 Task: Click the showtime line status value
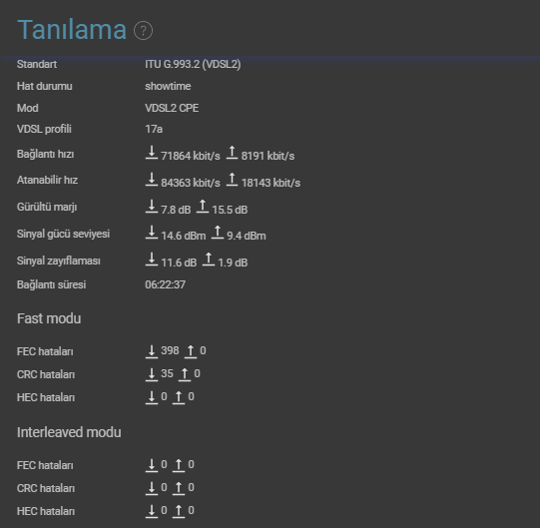click(x=168, y=86)
